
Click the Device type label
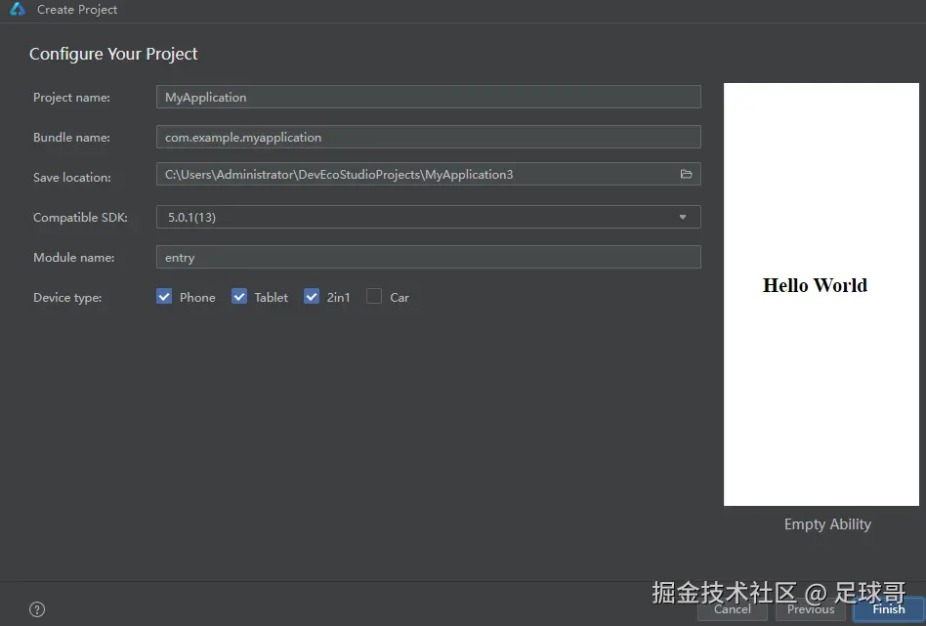pos(67,298)
